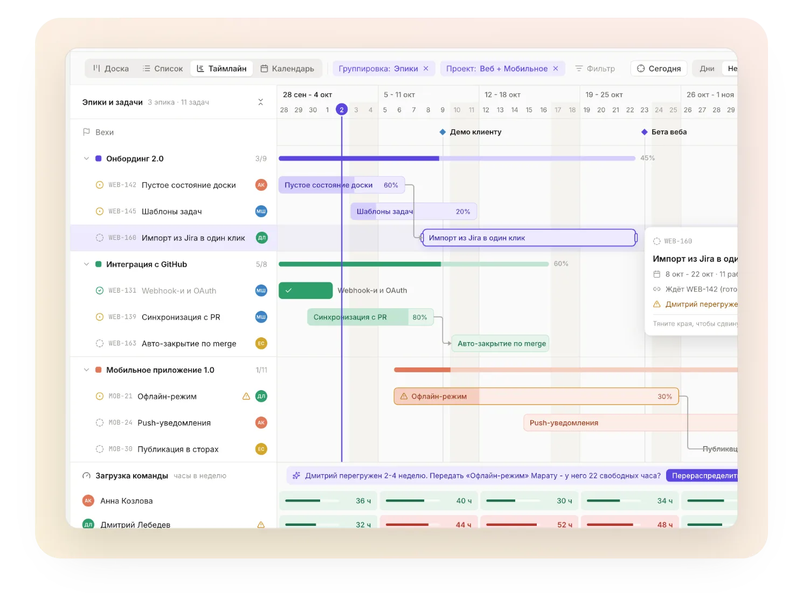Select the Демо клиенту milestone marker
Image resolution: width=803 pixels, height=611 pixels.
pyautogui.click(x=442, y=132)
